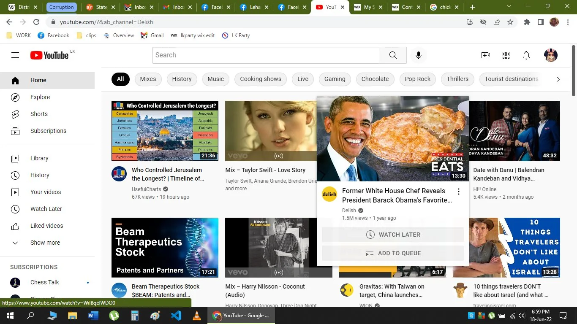This screenshot has width=577, height=324.
Task: Select the Gaming filter chip
Action: [335, 79]
